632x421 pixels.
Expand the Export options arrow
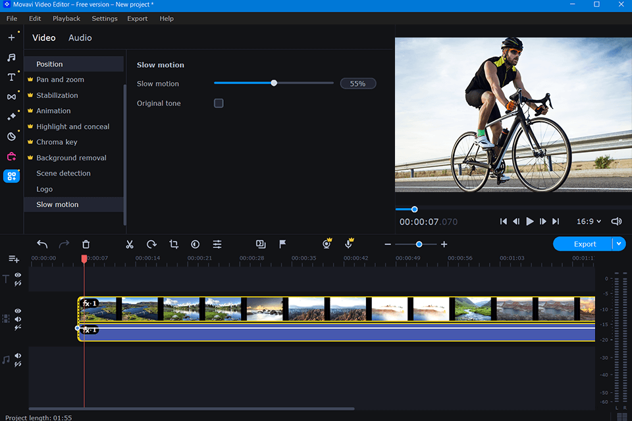coord(619,244)
